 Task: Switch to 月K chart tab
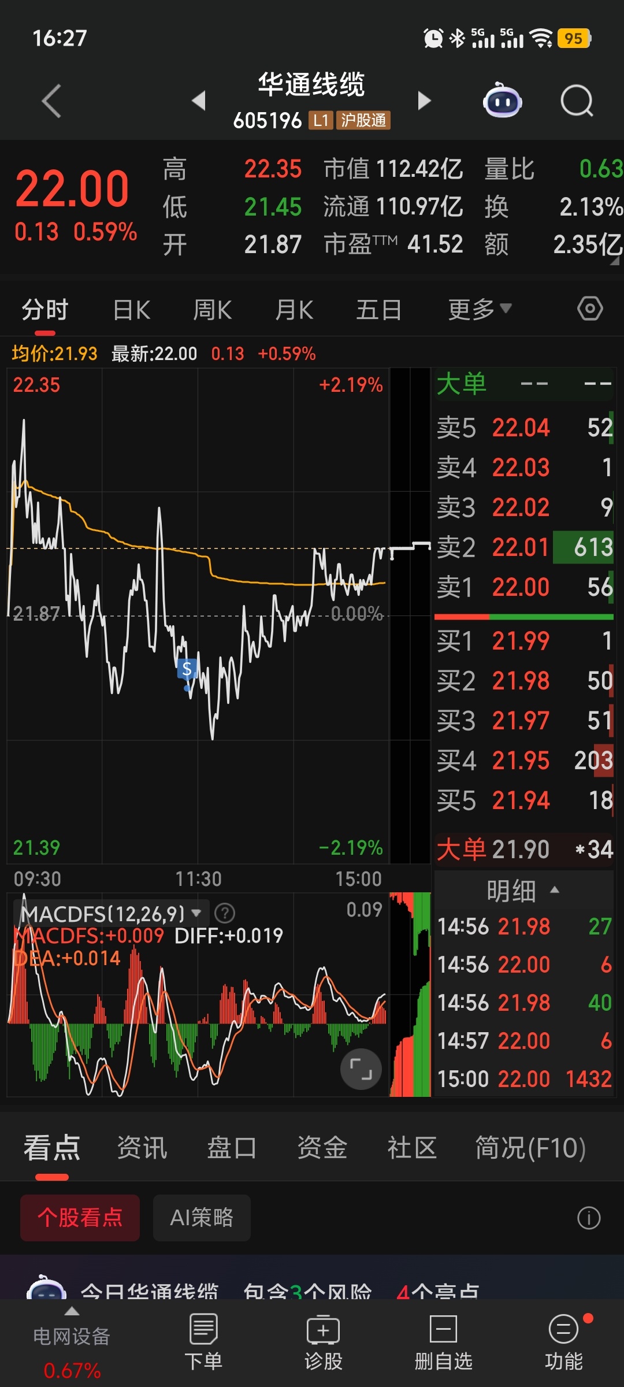(294, 310)
